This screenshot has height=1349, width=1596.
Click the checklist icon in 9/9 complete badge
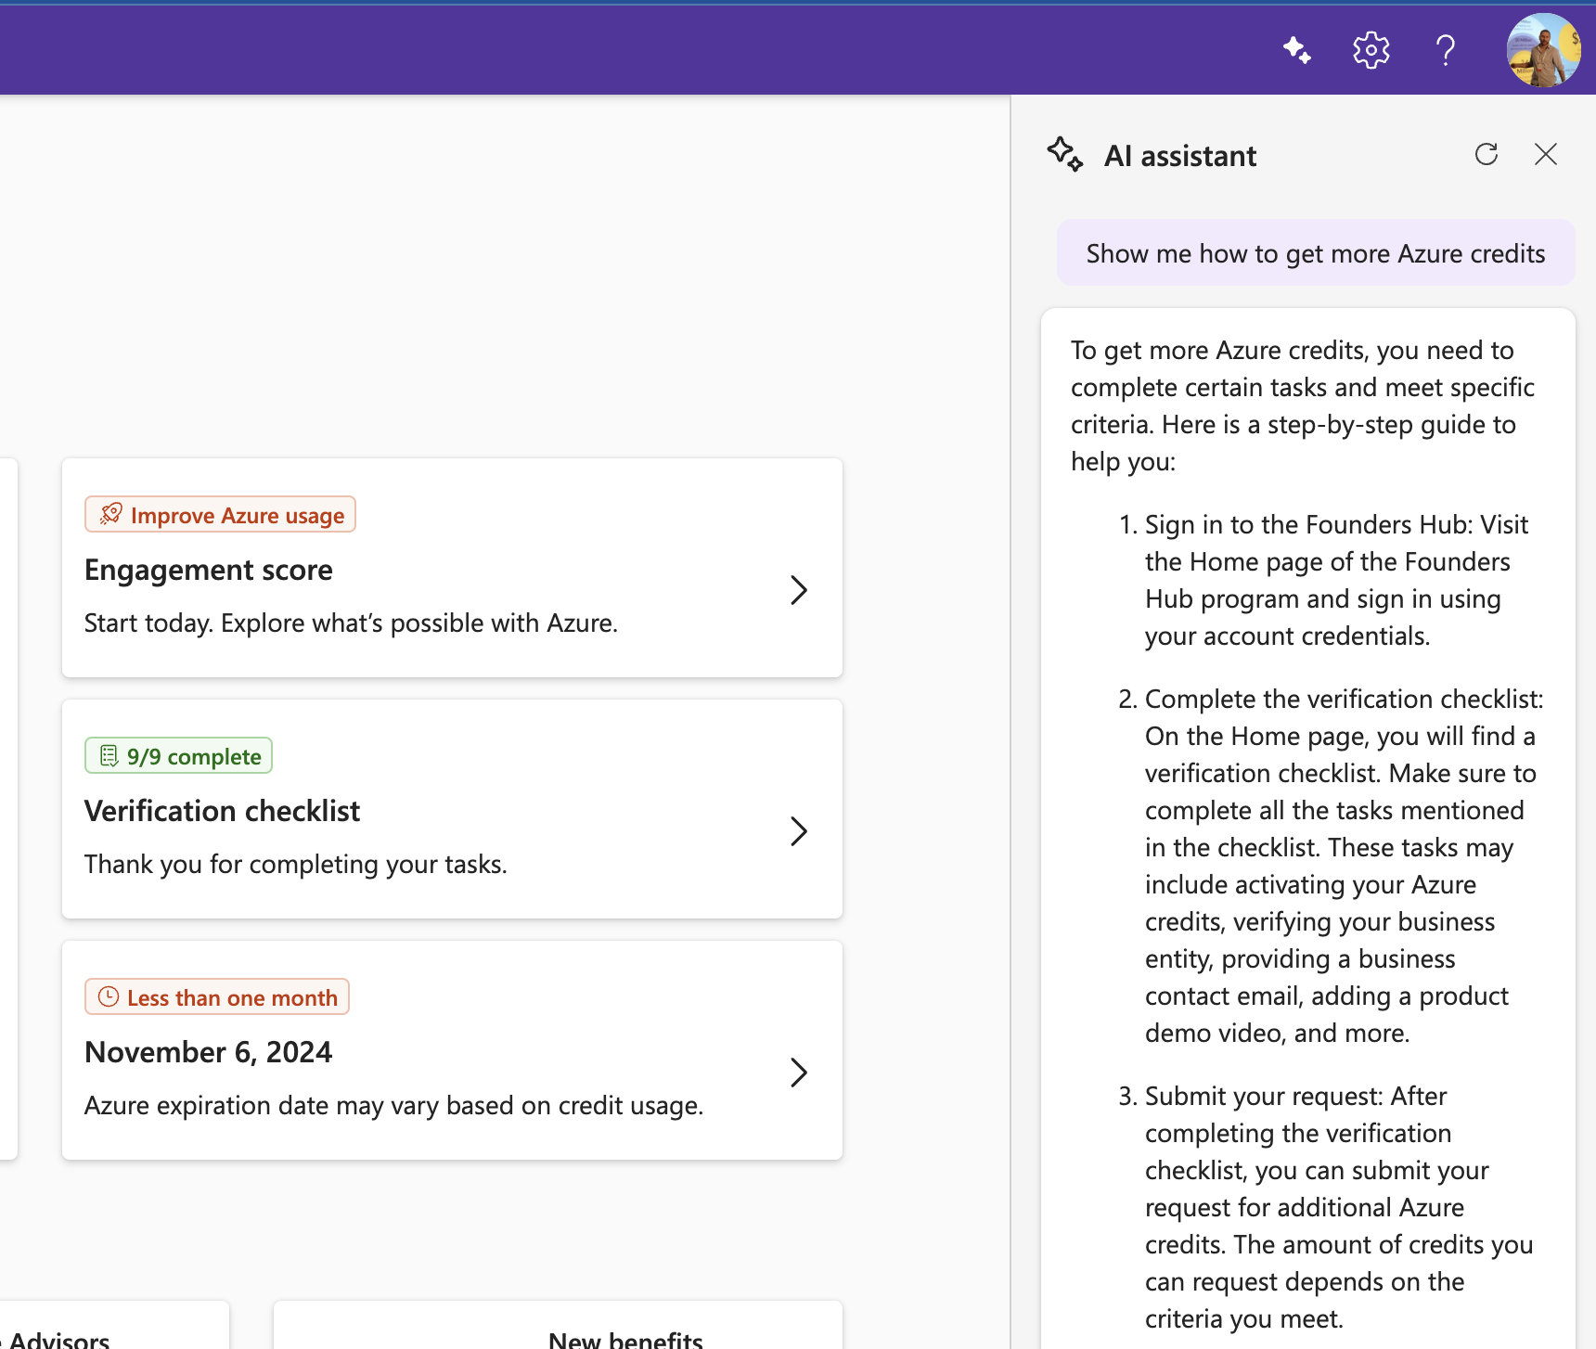[x=109, y=756]
